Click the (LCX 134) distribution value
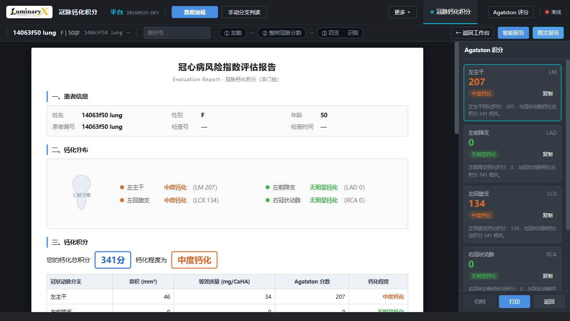Image resolution: width=570 pixels, height=321 pixels. tap(206, 200)
